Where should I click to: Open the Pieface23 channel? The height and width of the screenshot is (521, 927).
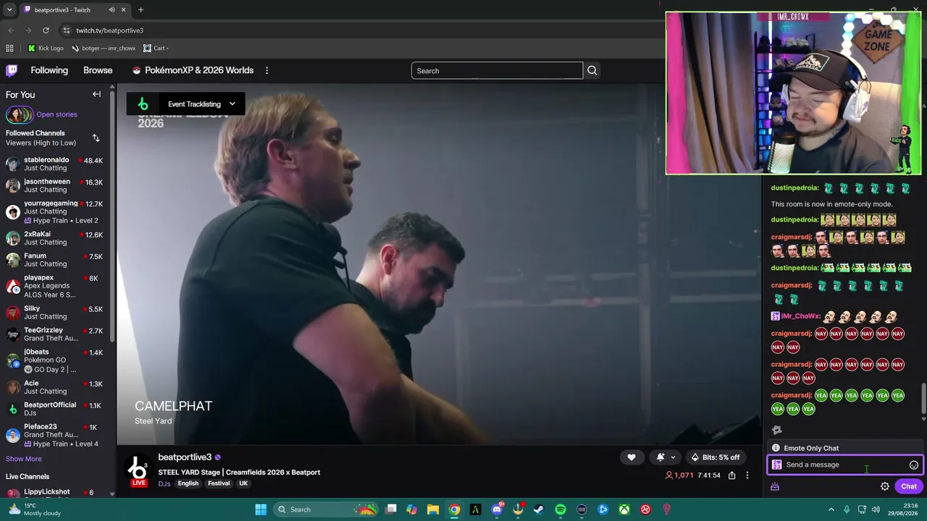(55, 435)
